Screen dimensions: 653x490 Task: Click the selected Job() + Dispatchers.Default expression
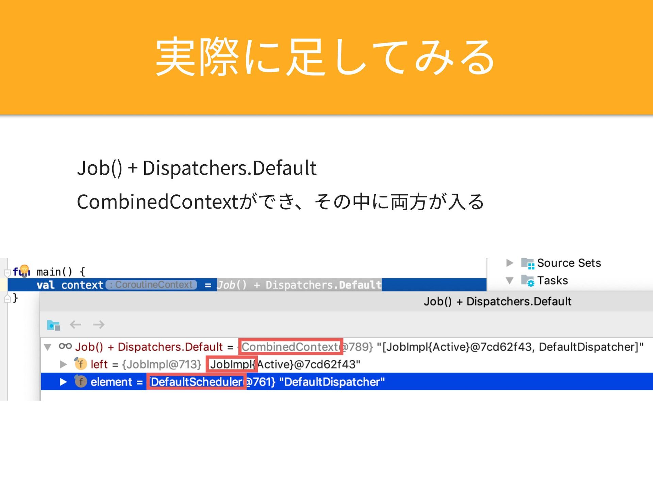coord(299,285)
